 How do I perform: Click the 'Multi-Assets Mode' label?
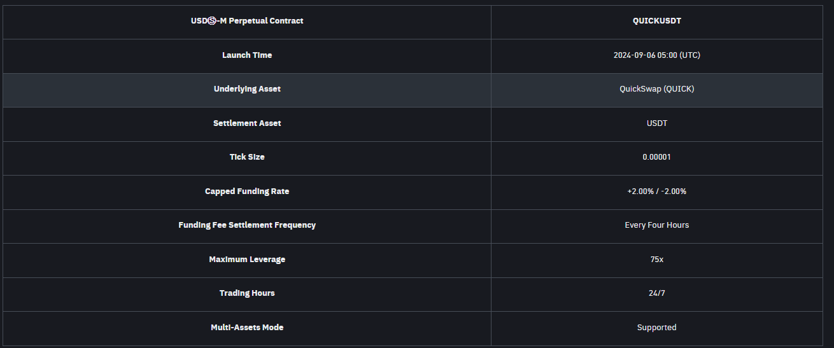247,328
